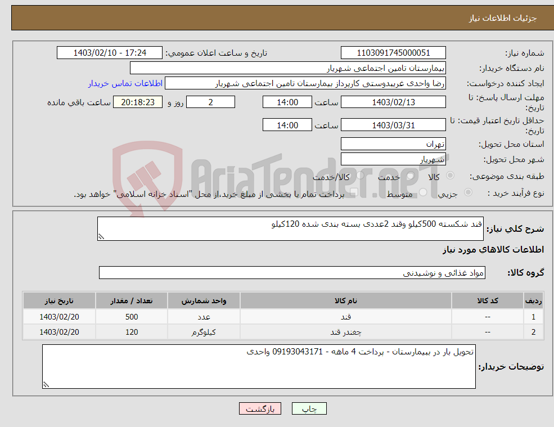Select the جزیی purchase type radio

click(x=468, y=192)
